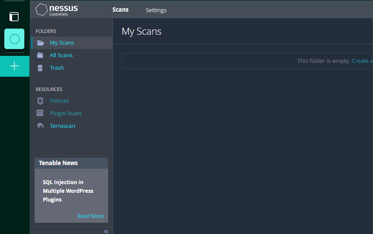373x234 pixels.
Task: Click the plus button in left dock
Action: (x=15, y=66)
